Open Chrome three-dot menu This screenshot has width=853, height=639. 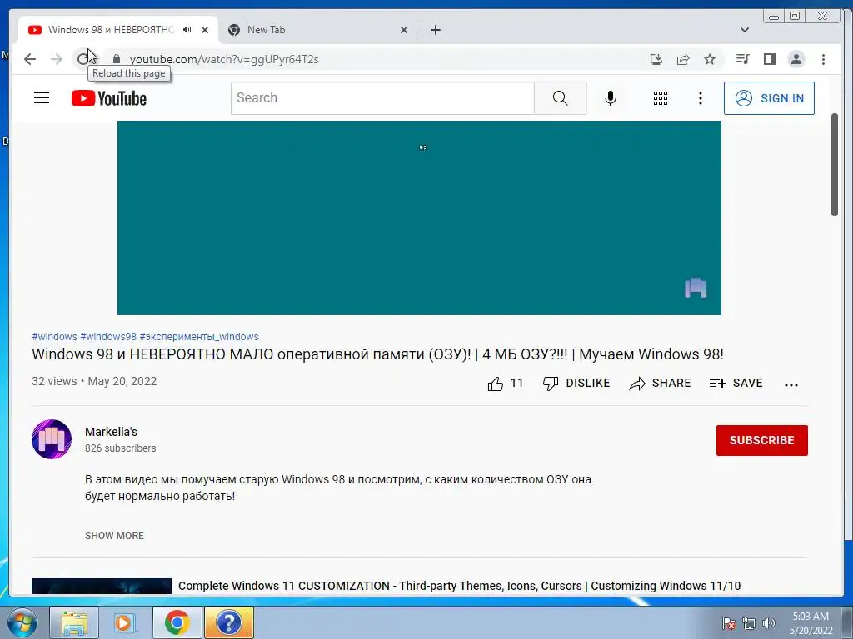click(x=823, y=59)
